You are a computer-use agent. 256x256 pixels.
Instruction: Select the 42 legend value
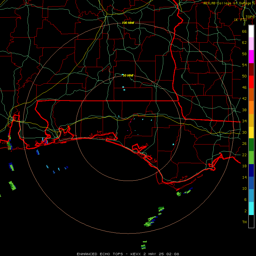244,98
